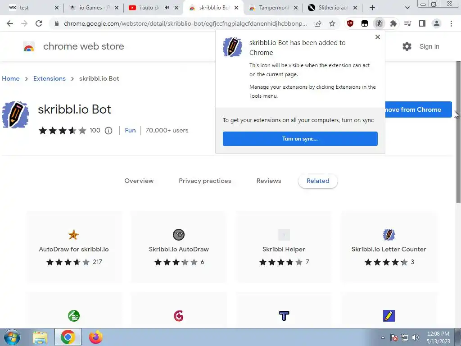Click the skribbl.io Bot toolbar extension icon
The image size is (461, 346).
[379, 23]
